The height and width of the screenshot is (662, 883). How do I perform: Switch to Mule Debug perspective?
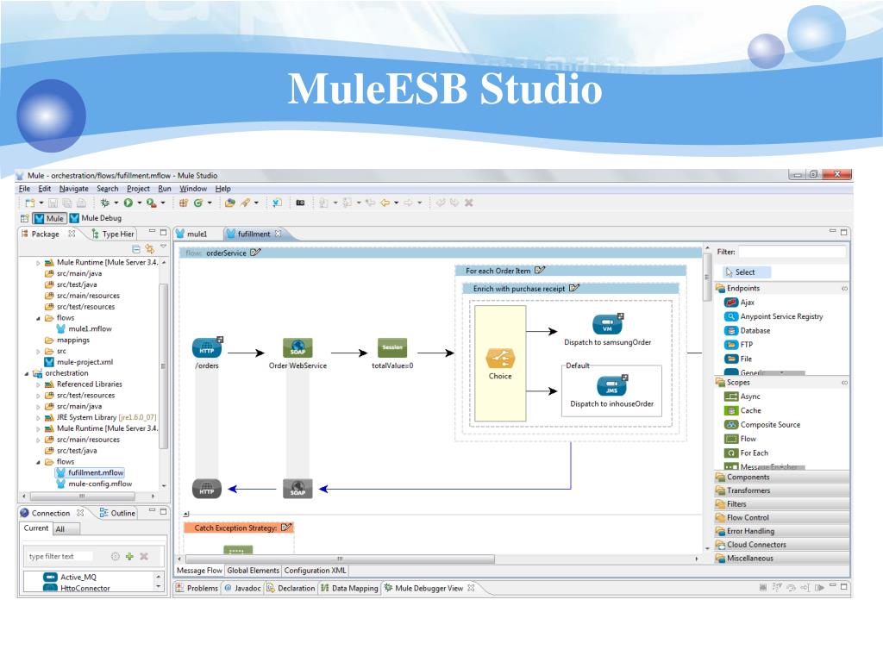96,218
